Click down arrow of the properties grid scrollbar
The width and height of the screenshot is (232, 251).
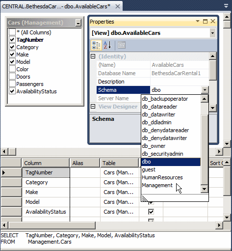pos(212,108)
